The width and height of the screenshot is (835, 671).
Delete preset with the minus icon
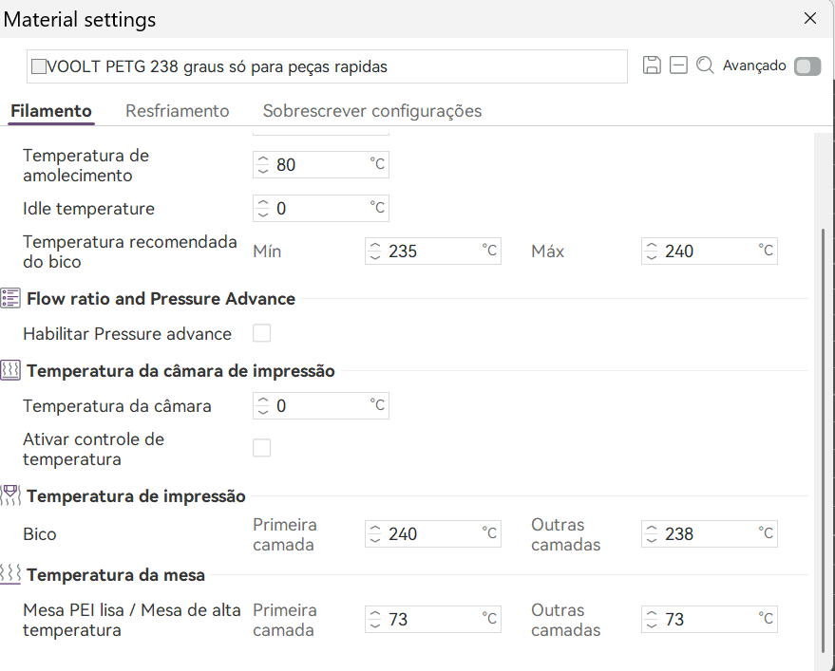click(x=678, y=65)
